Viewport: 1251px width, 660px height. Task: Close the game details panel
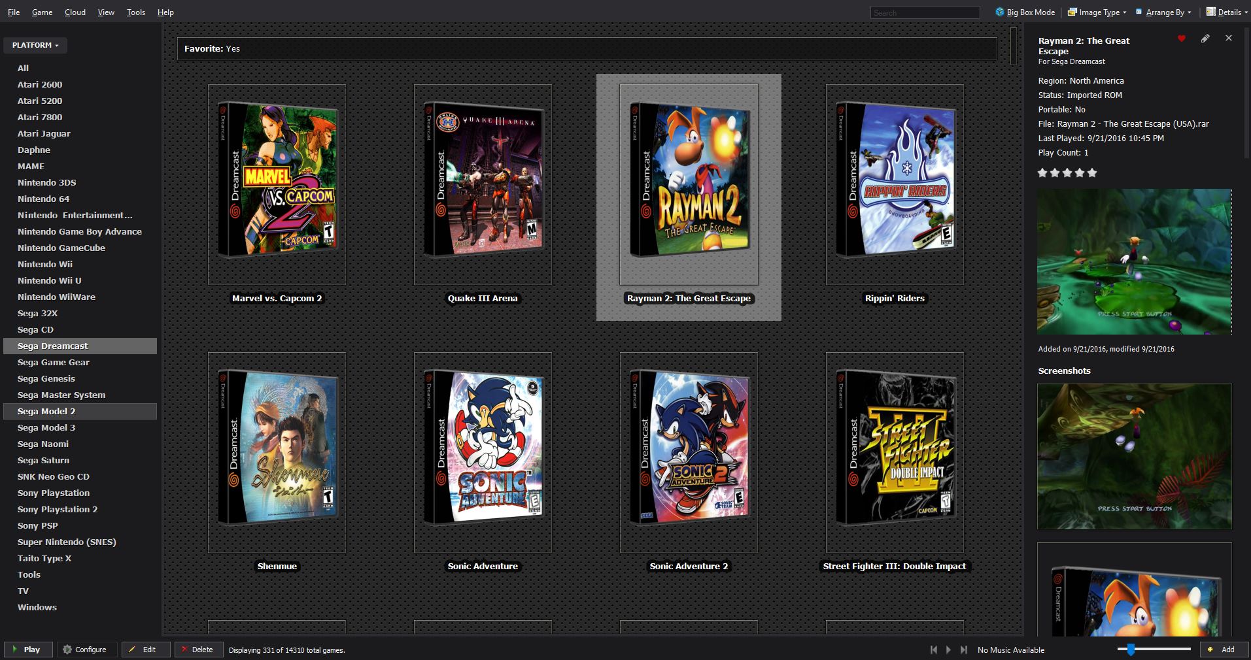tap(1229, 39)
